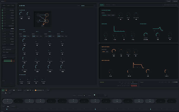The image size is (179, 112).
Task: Select the Note lane tab
Action: 4,107
